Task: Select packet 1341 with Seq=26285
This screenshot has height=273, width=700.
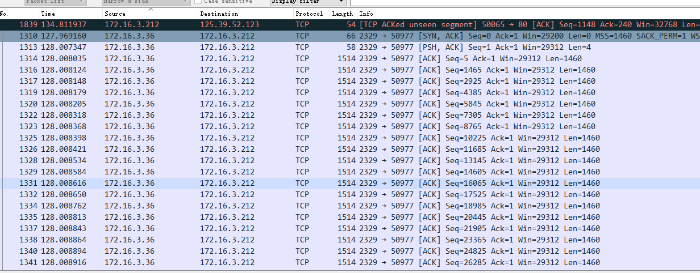Action: point(350,262)
